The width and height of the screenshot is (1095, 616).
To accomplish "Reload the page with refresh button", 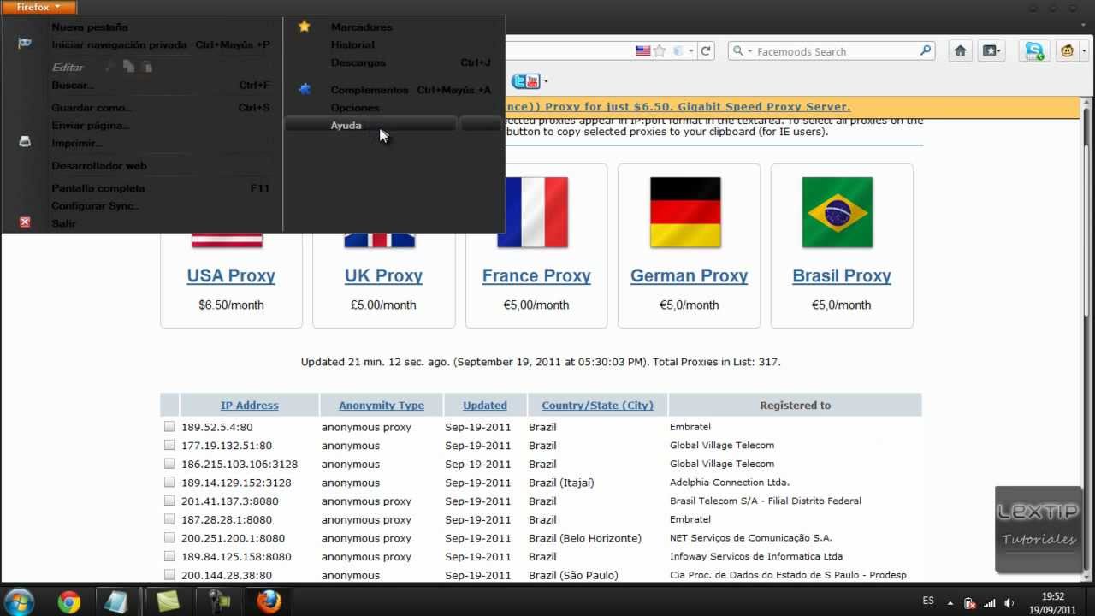I will 706,51.
